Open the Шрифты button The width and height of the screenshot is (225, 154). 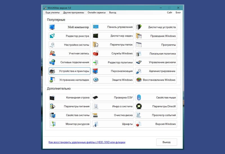point(113,124)
